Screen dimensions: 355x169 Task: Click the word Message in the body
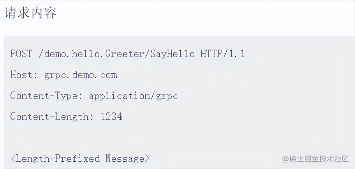(x=125, y=159)
